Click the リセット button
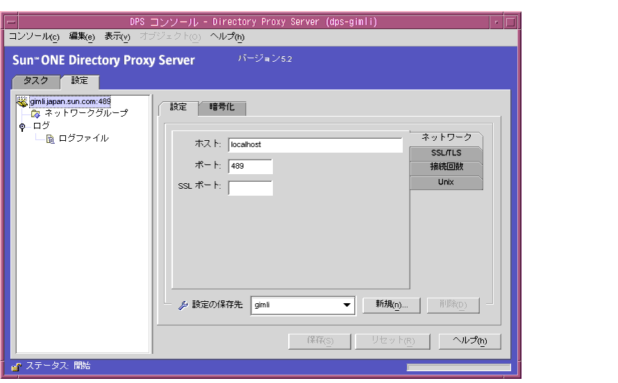Viewport: 618px width, 383px height. coord(392,341)
